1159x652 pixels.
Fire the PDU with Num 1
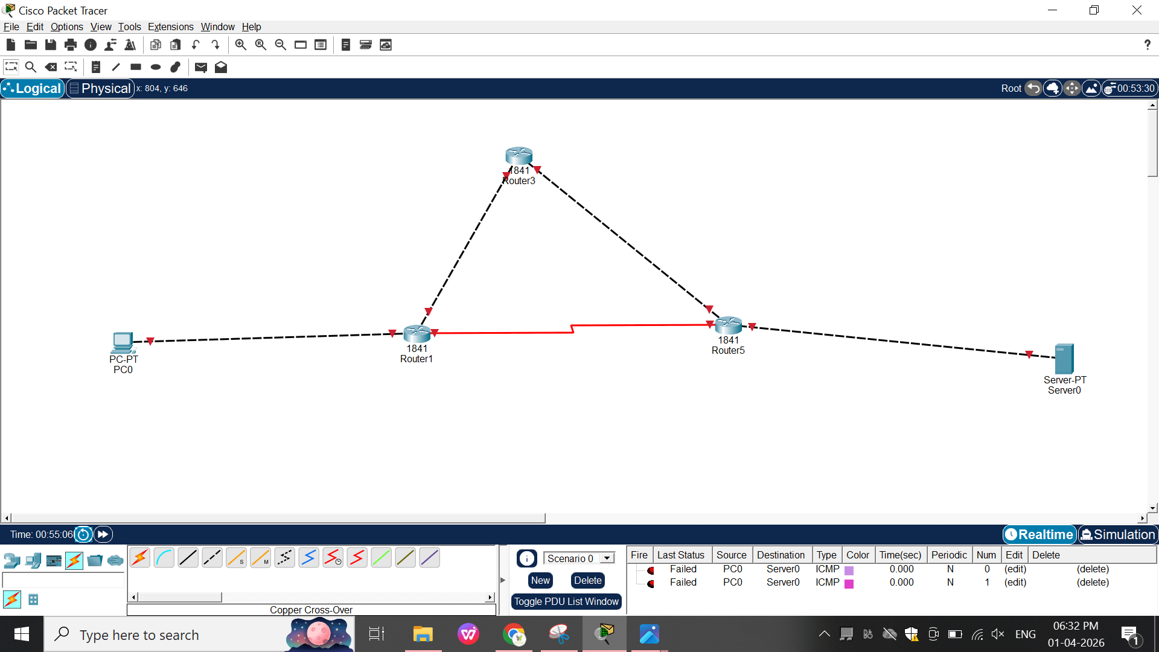[651, 583]
